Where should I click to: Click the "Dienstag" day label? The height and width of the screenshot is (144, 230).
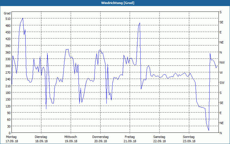click(41, 137)
